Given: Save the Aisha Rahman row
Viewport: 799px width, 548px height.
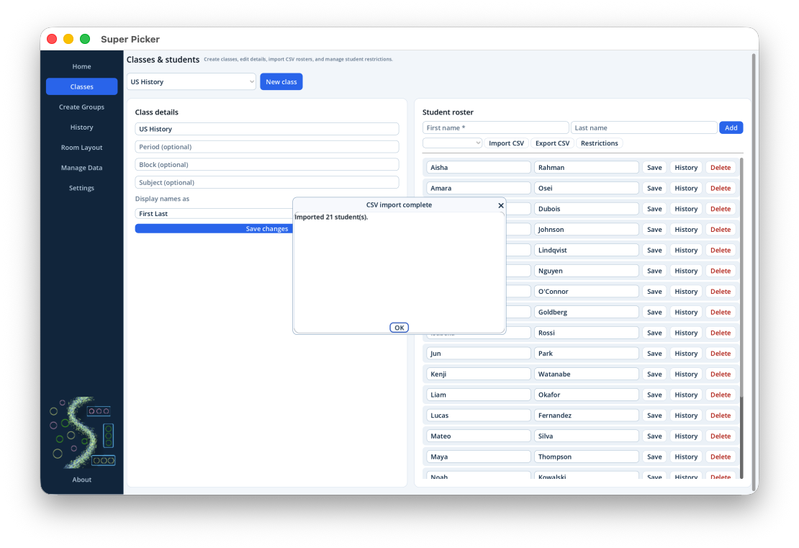Looking at the screenshot, I should (654, 168).
